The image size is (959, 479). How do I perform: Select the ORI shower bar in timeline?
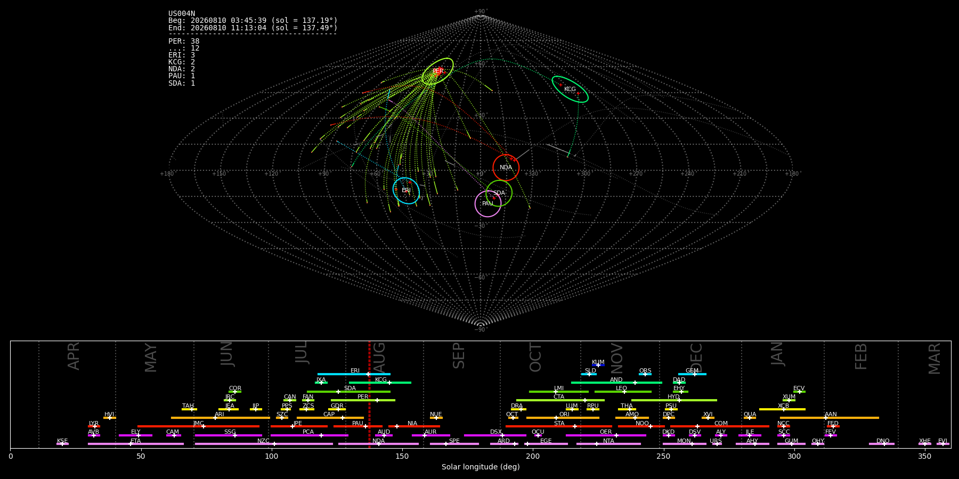click(563, 418)
